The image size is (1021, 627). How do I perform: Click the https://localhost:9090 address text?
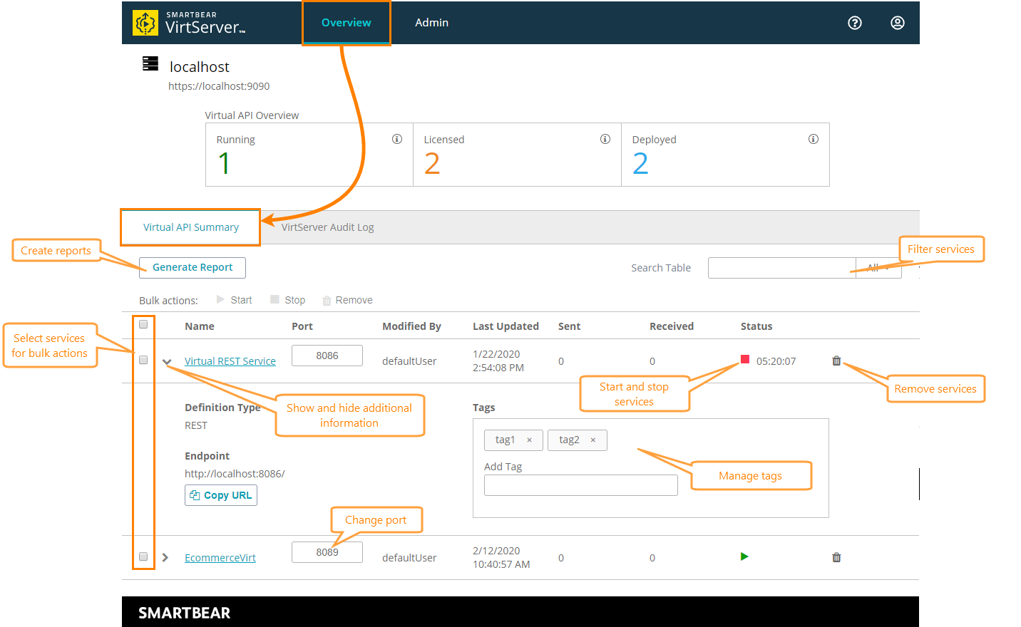coord(219,86)
